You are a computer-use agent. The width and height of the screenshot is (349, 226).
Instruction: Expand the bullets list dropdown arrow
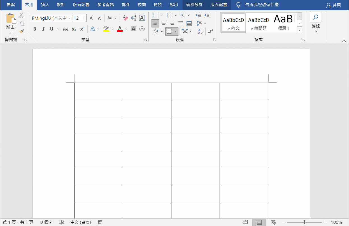click(162, 15)
